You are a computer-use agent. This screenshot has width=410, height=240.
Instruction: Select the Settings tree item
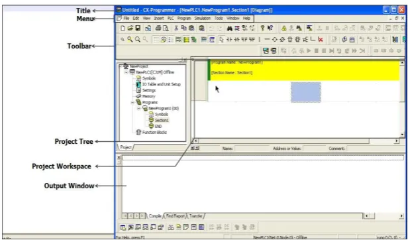click(149, 90)
